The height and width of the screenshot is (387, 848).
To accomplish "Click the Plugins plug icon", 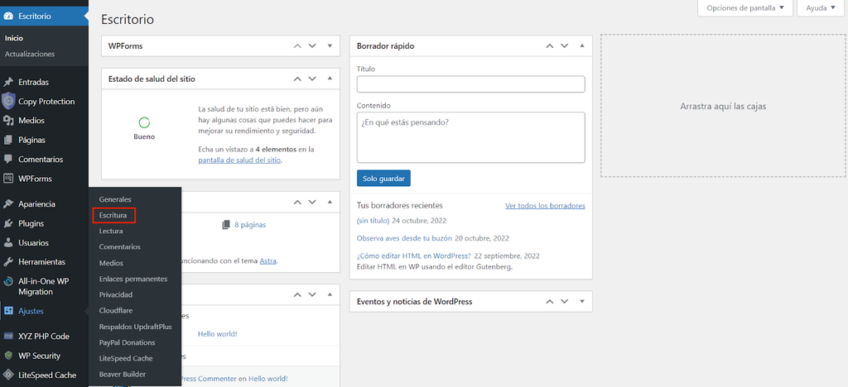I will (8, 223).
